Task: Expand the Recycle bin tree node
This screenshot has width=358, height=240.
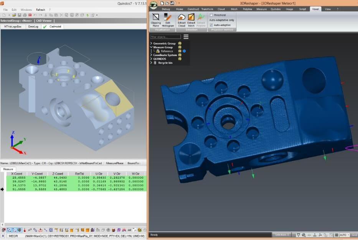Action: [x=151, y=63]
